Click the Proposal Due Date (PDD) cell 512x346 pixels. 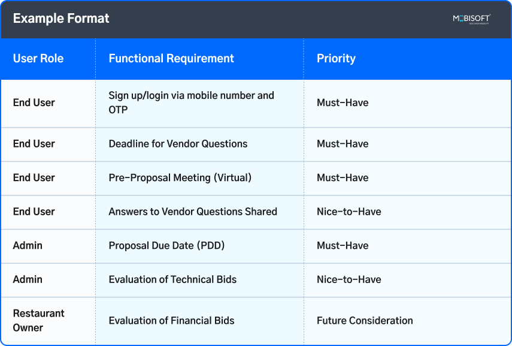[166, 246]
